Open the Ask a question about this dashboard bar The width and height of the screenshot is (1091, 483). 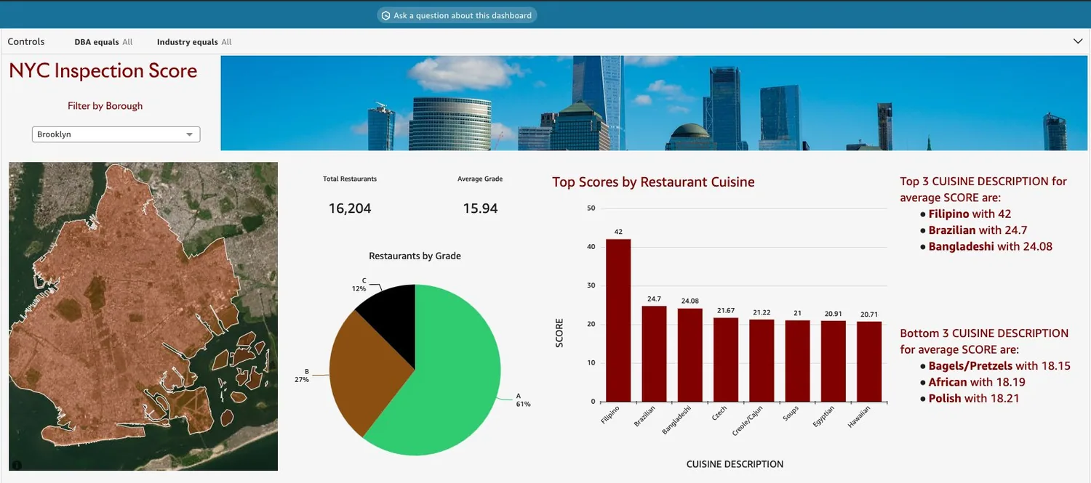pyautogui.click(x=457, y=15)
